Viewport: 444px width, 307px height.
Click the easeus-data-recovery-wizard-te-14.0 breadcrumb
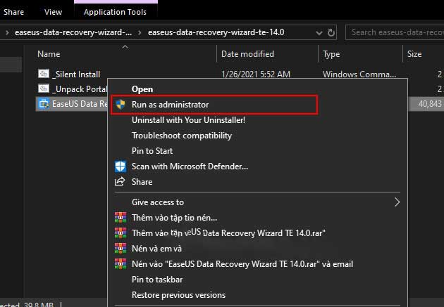point(216,32)
